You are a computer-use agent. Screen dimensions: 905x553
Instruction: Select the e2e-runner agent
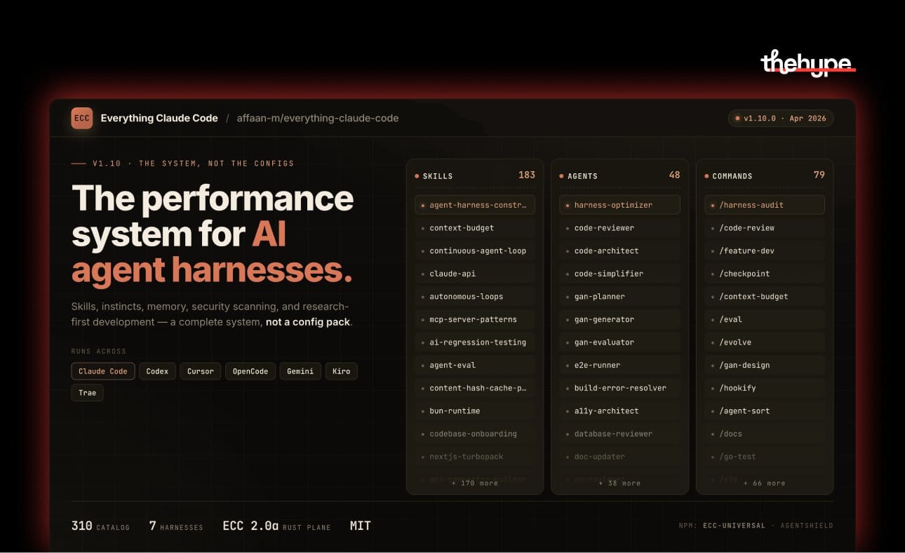[x=619, y=365]
